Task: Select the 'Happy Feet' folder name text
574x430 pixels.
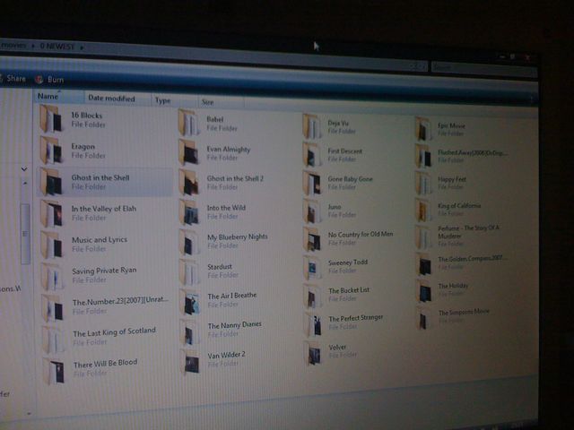Action: click(452, 179)
